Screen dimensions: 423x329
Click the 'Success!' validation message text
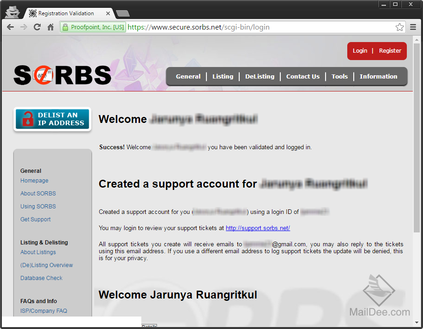(x=112, y=147)
